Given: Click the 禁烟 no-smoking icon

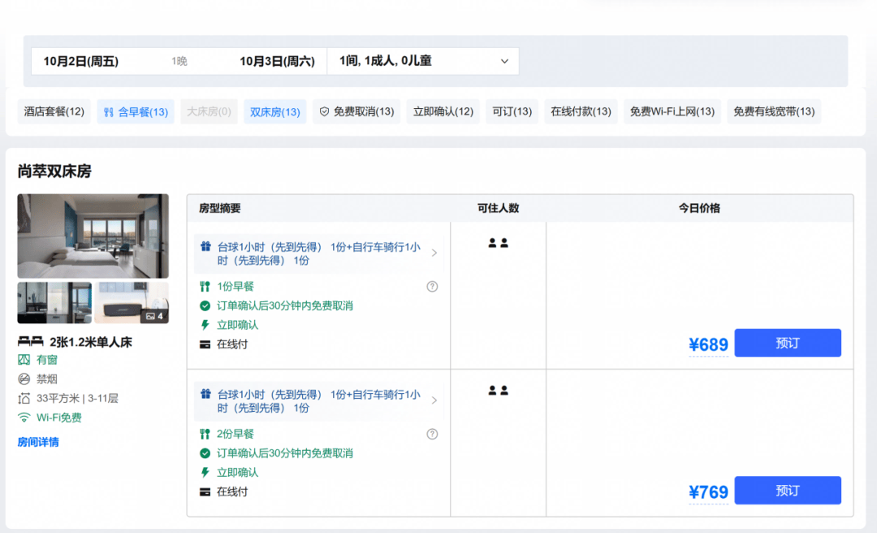Looking at the screenshot, I should coord(24,379).
